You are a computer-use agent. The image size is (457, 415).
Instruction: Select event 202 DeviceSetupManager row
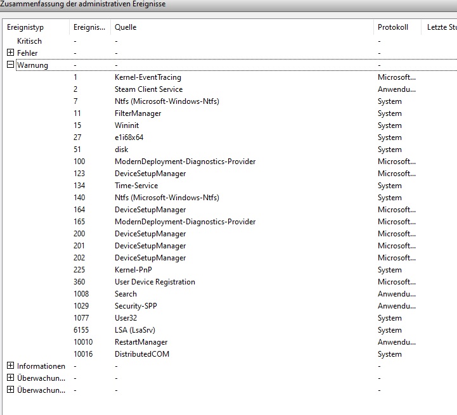coord(229,258)
